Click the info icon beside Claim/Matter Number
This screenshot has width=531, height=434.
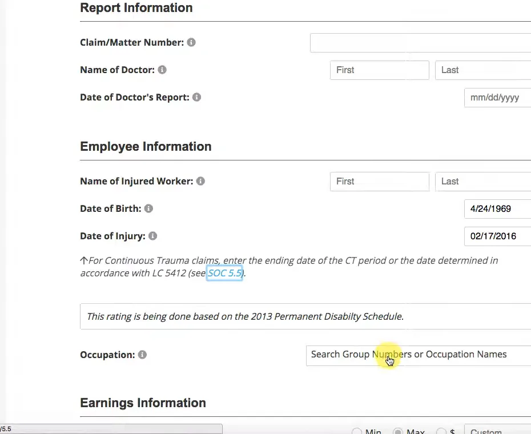[x=191, y=42]
